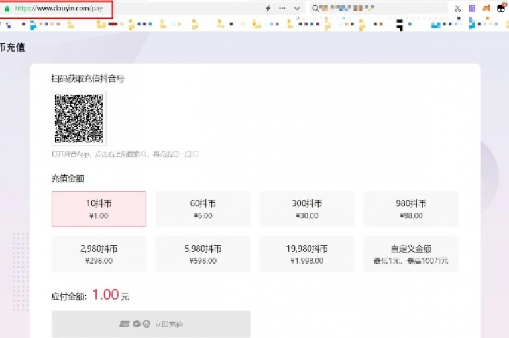Screen dimensions: 509x338
Task: Click the 立即充值 recharge button
Action: tap(151, 323)
